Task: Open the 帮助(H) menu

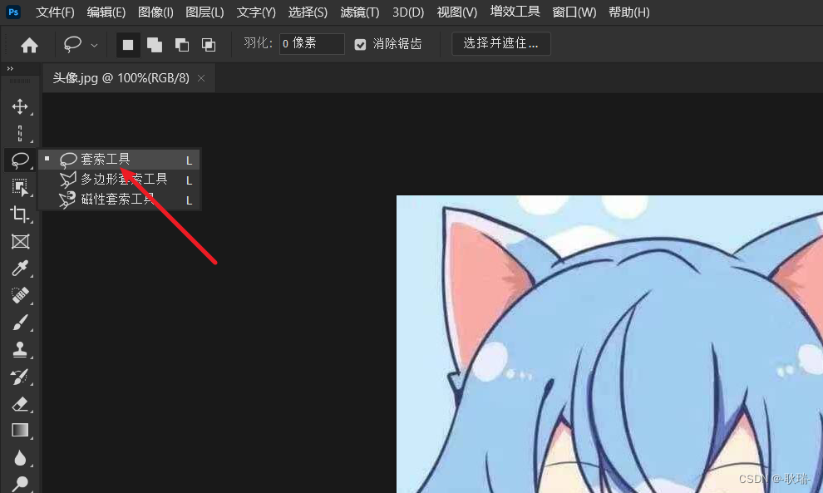Action: [x=628, y=12]
